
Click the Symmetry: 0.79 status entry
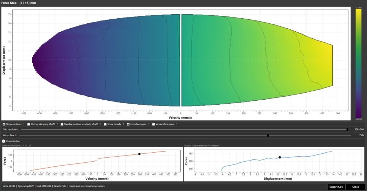point(26,186)
